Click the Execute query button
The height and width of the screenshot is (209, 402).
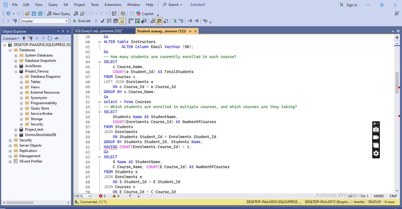(x=82, y=21)
